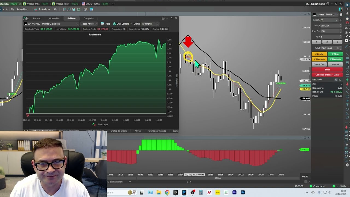Open Adobe Photoshop from the taskbar
The height and width of the screenshot is (197, 350).
coord(243,192)
